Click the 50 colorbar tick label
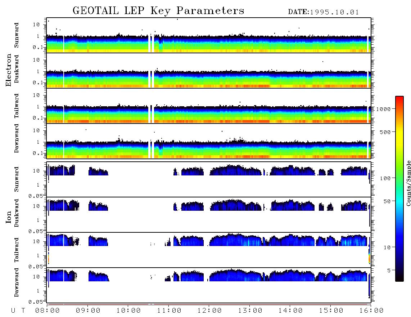 387,201
